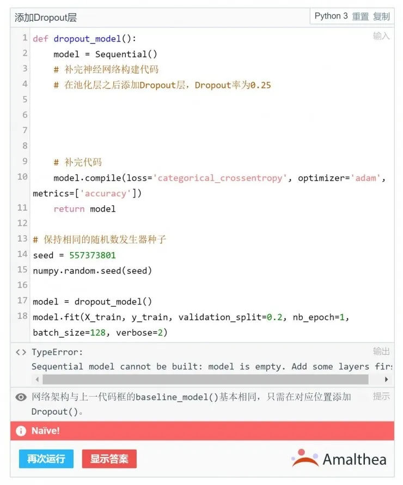Viewport: 403px width, 485px height.
Task: Click the info icon in the Naïve! bar
Action: (x=21, y=431)
